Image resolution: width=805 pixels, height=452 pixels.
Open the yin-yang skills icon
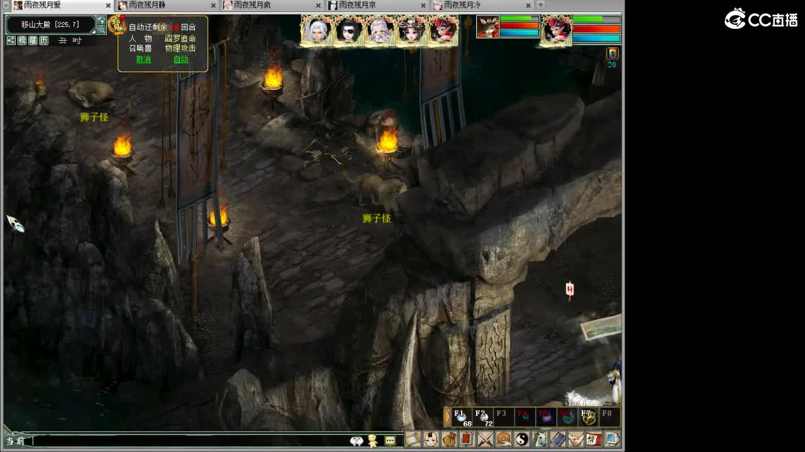point(522,439)
